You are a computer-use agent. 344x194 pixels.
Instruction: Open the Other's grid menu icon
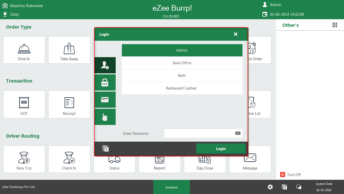335,25
